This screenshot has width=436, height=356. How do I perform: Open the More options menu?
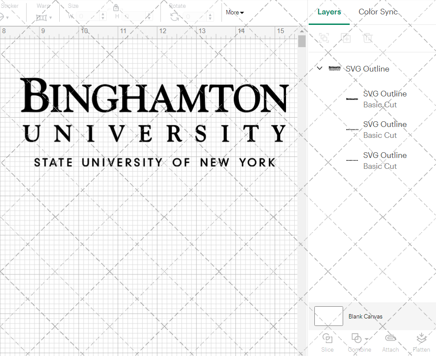click(x=234, y=12)
